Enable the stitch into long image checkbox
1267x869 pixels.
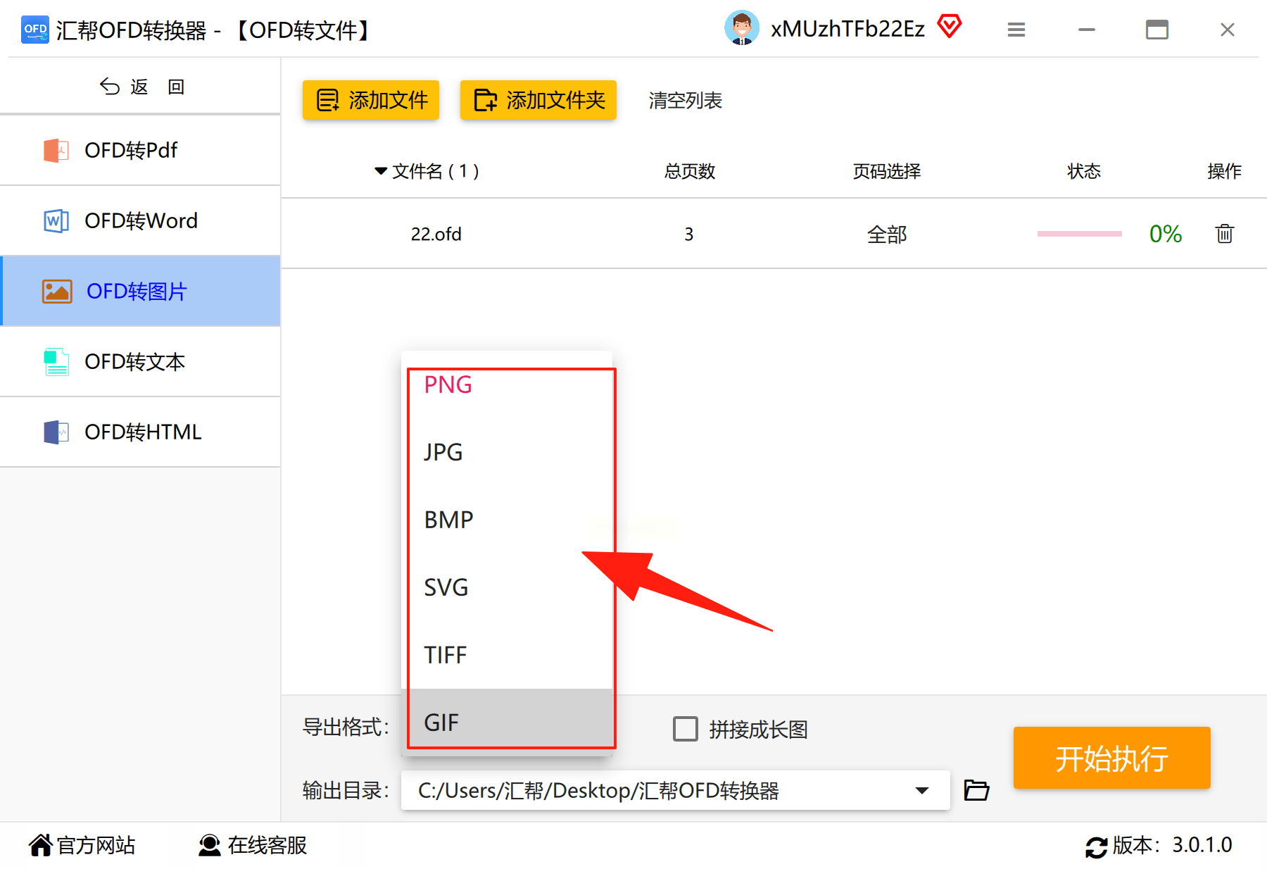coord(685,729)
